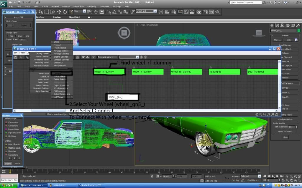Toggle Materials in Display floater
Screen dimensions: 302x188
coord(6,151)
